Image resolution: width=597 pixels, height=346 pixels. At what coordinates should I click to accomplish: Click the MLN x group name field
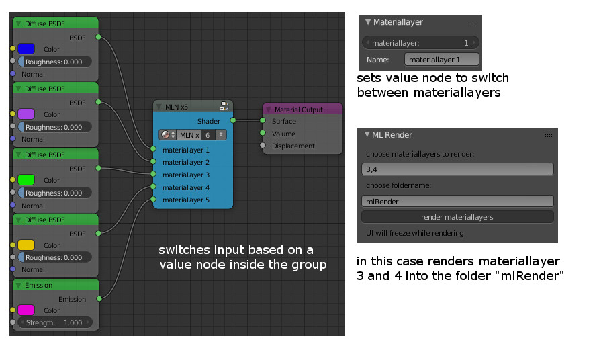coord(189,135)
